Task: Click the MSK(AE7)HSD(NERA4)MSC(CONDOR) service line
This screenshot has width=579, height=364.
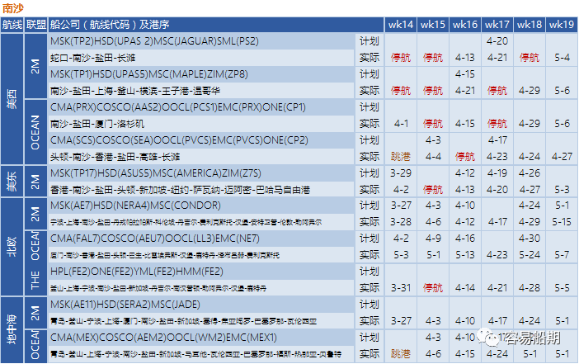Action: pyautogui.click(x=135, y=206)
